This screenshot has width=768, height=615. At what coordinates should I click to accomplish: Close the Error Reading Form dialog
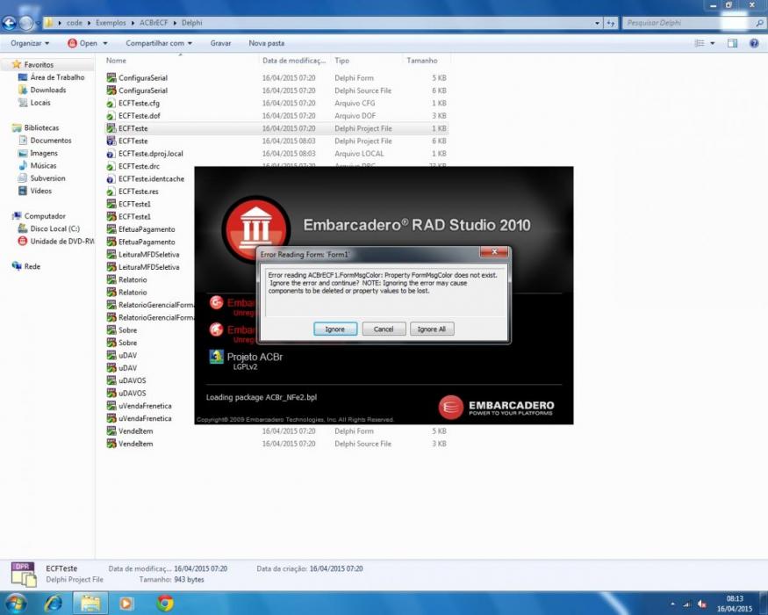coord(494,252)
